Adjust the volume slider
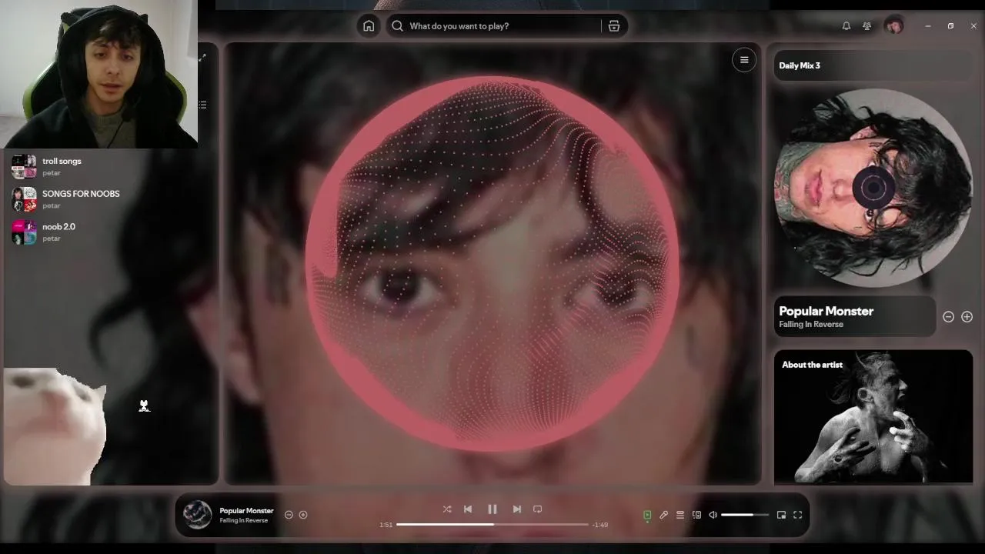This screenshot has width=985, height=554. (745, 515)
